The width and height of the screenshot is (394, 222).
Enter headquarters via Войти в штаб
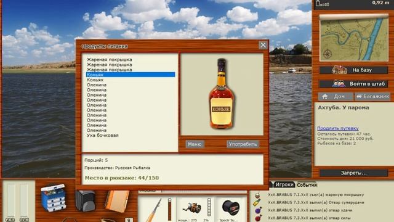[x=354, y=84]
